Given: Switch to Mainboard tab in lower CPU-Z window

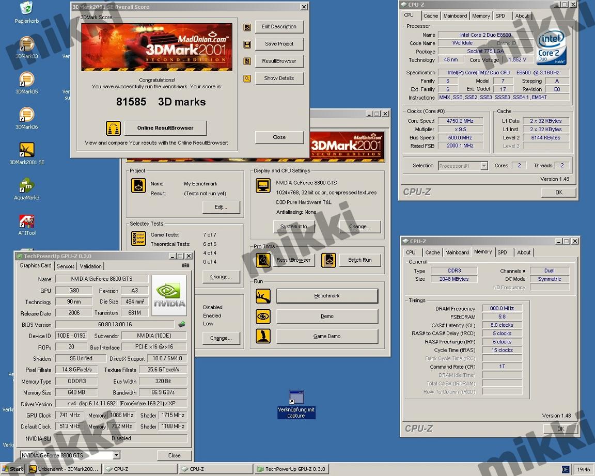Looking at the screenshot, I should pyautogui.click(x=457, y=252).
